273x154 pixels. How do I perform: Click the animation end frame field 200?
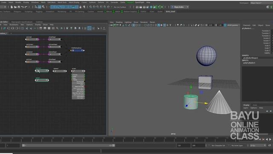click(x=198, y=145)
